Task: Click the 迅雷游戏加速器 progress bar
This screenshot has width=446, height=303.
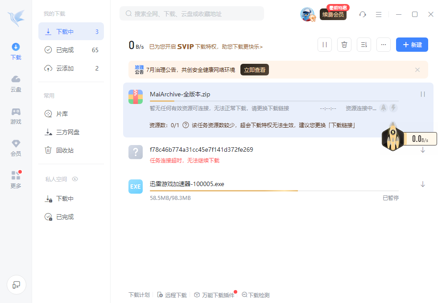Action: pyautogui.click(x=274, y=191)
